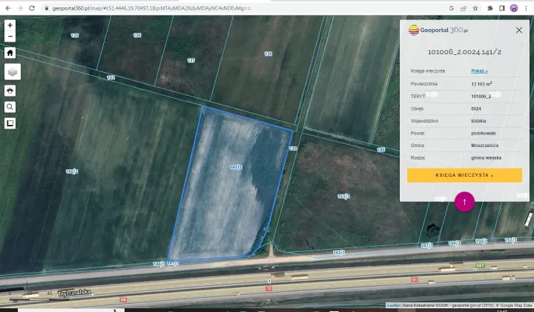Zoom out of the map
The image size is (534, 312).
10,35
